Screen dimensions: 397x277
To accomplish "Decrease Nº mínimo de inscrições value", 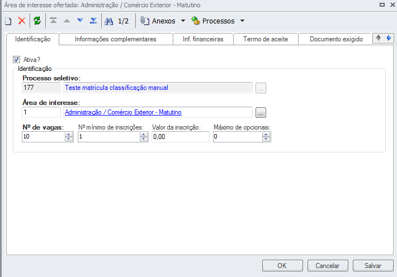I will pyautogui.click(x=144, y=139).
